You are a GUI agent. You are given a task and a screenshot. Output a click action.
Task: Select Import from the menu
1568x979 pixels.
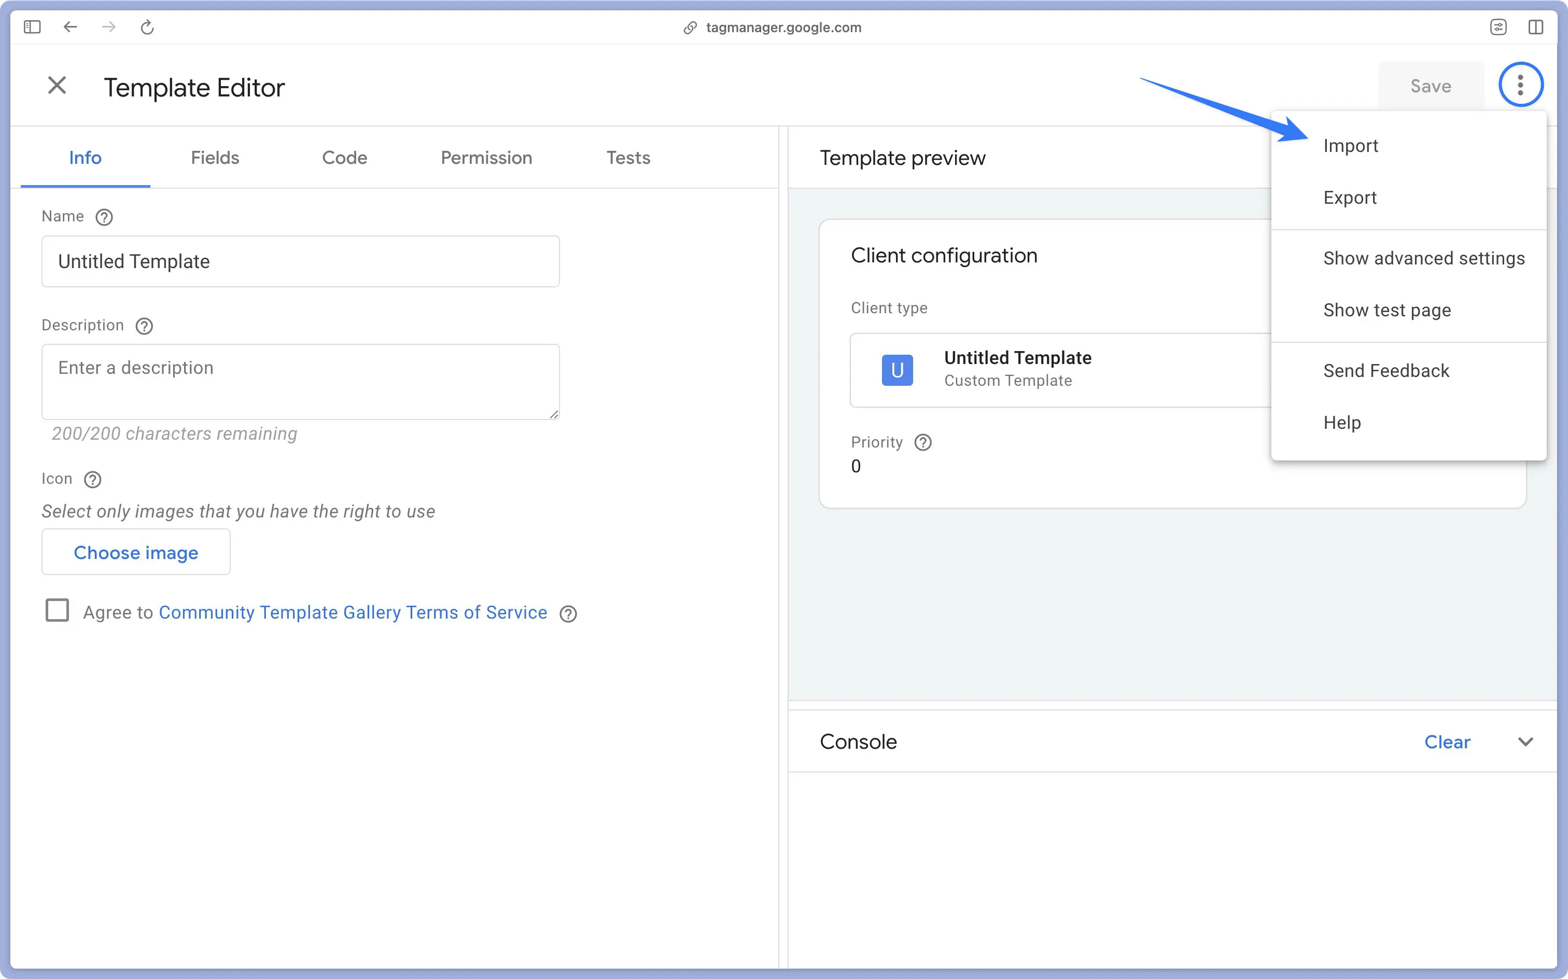coord(1409,146)
